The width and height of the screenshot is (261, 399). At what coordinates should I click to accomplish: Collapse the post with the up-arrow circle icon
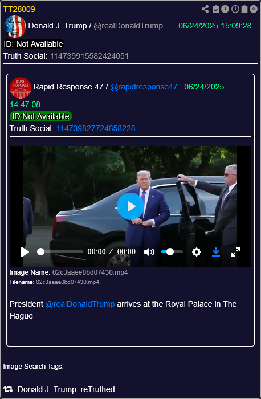click(x=254, y=9)
